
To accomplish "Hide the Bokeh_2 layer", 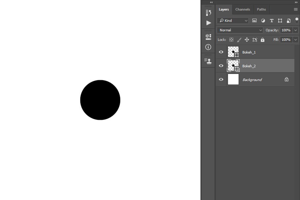I will pyautogui.click(x=221, y=65).
